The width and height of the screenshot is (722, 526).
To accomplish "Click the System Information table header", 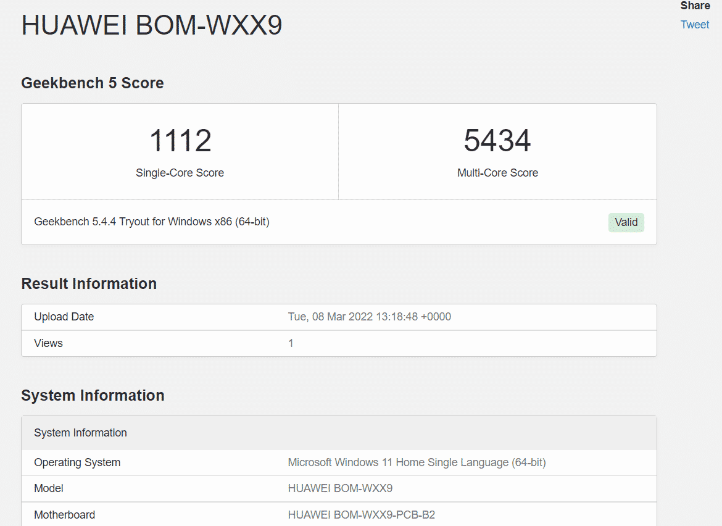I will point(80,433).
